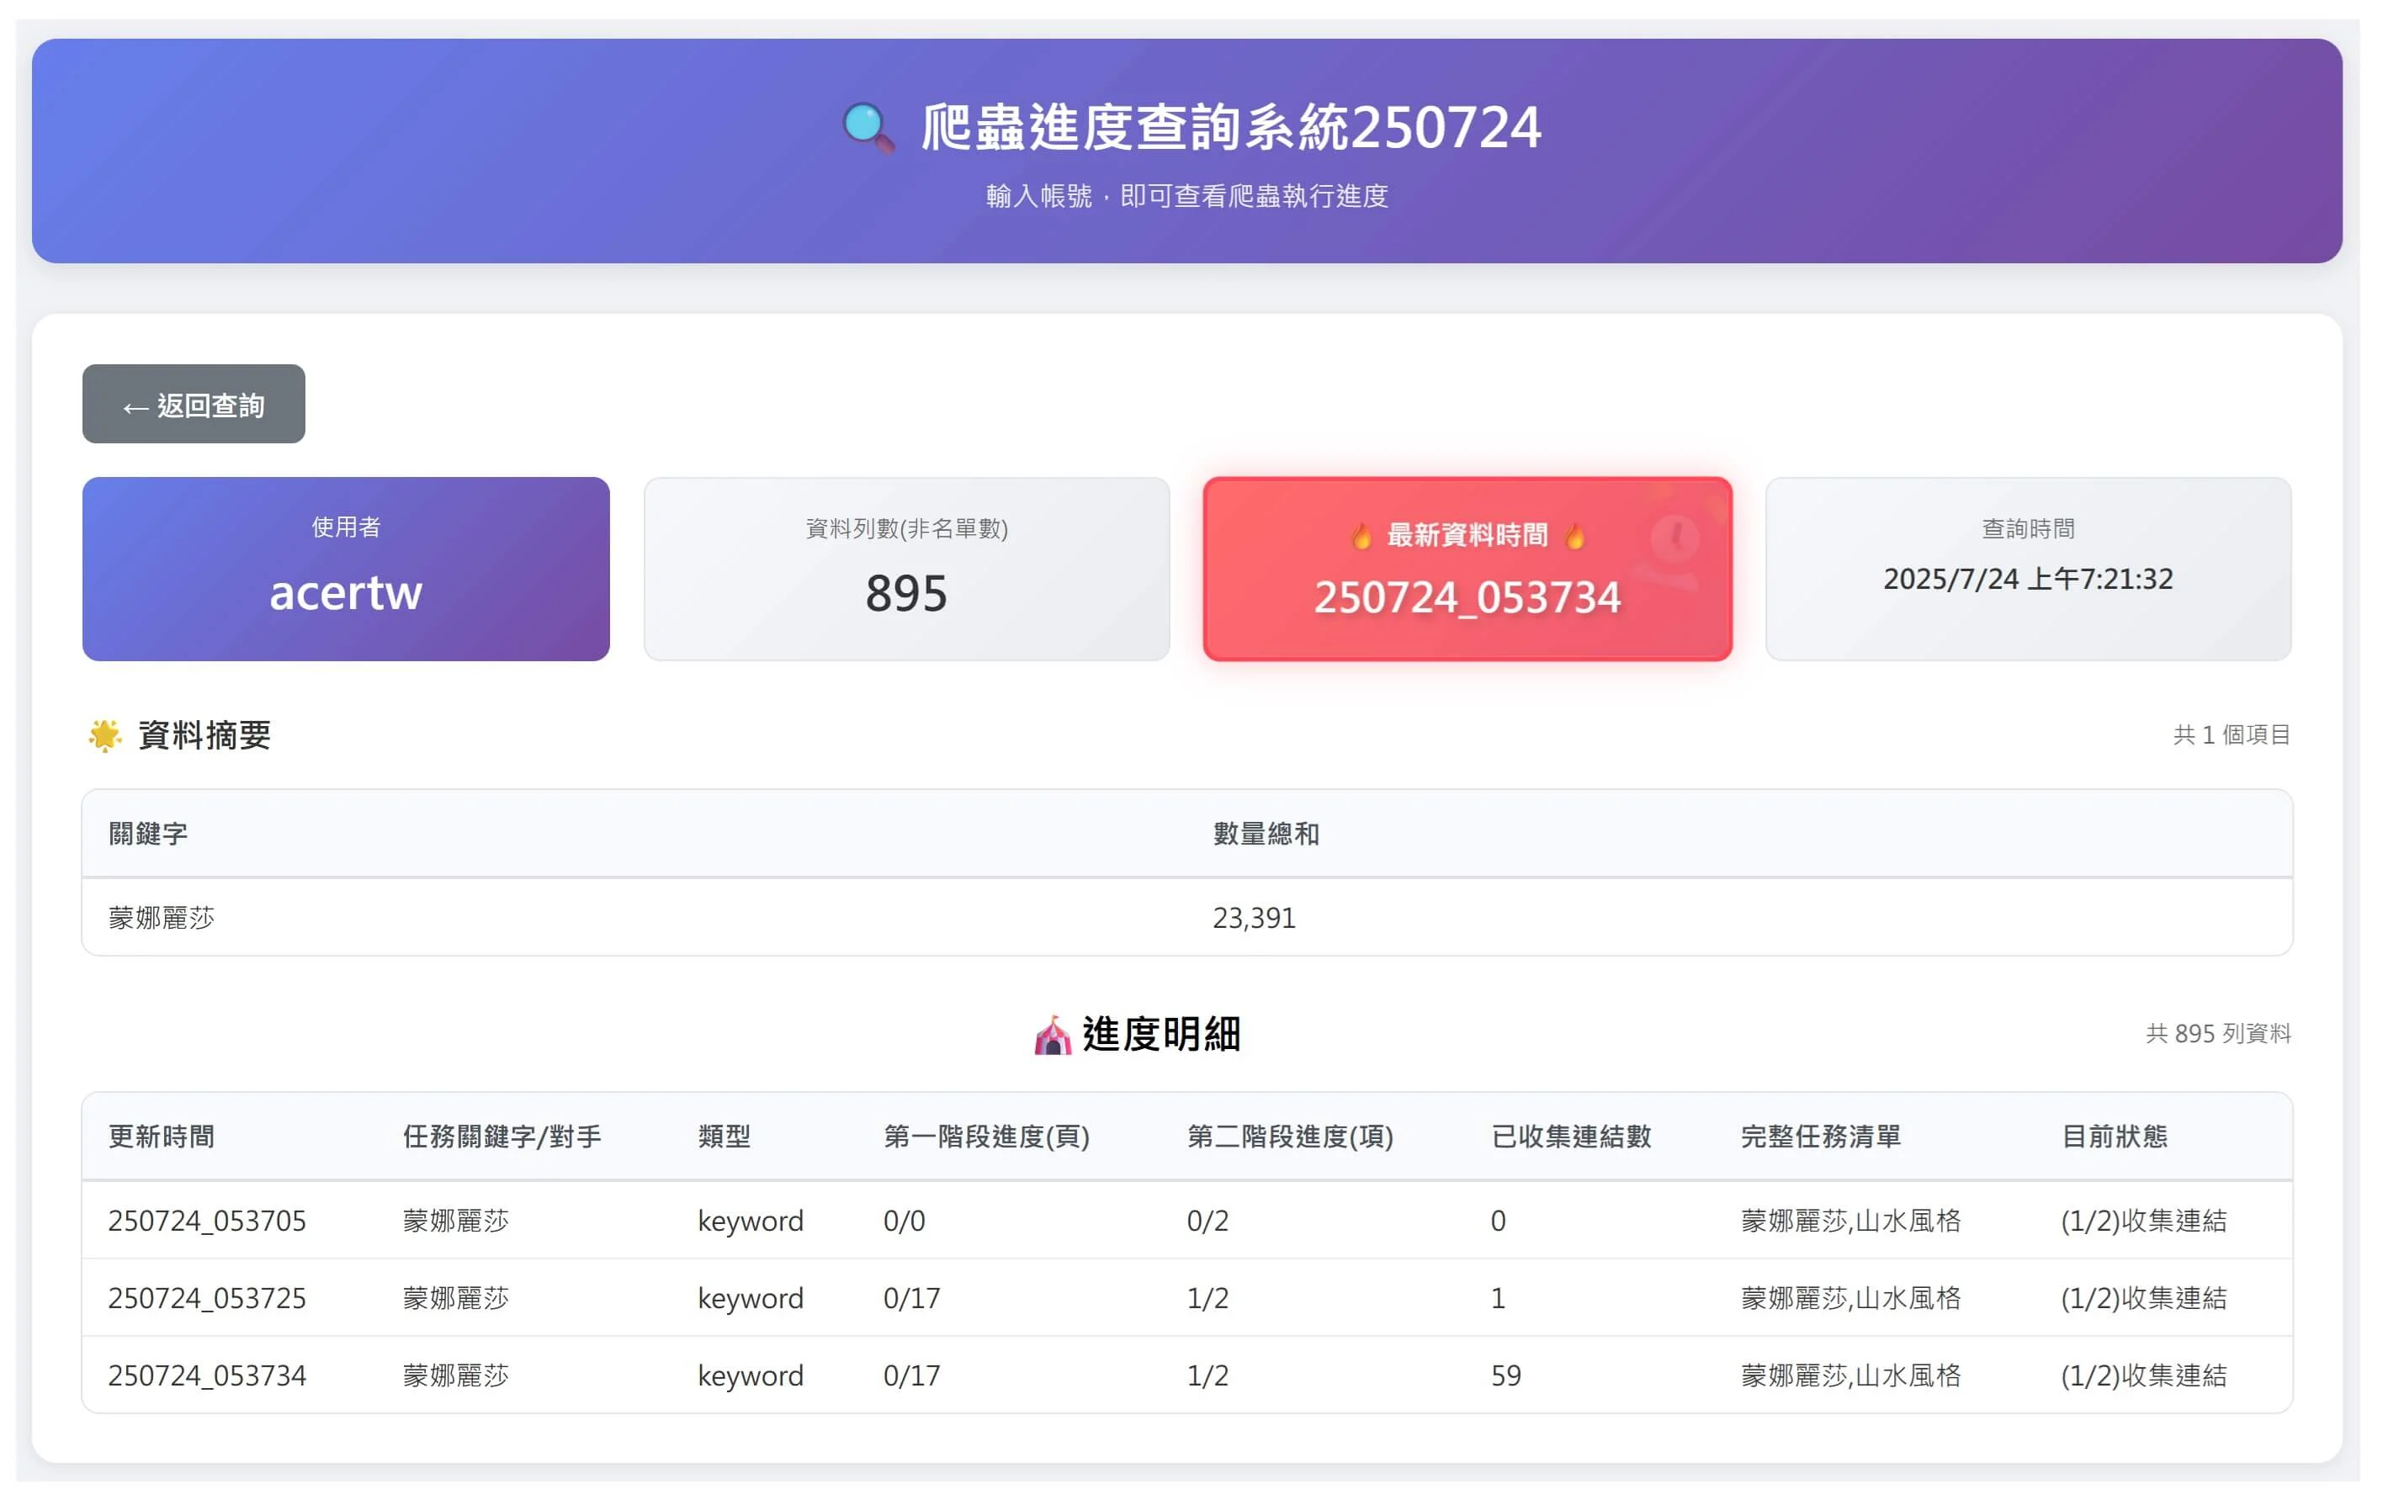Click the tent icon beside 進度明細
The width and height of the screenshot is (2404, 1505).
click(1052, 1036)
